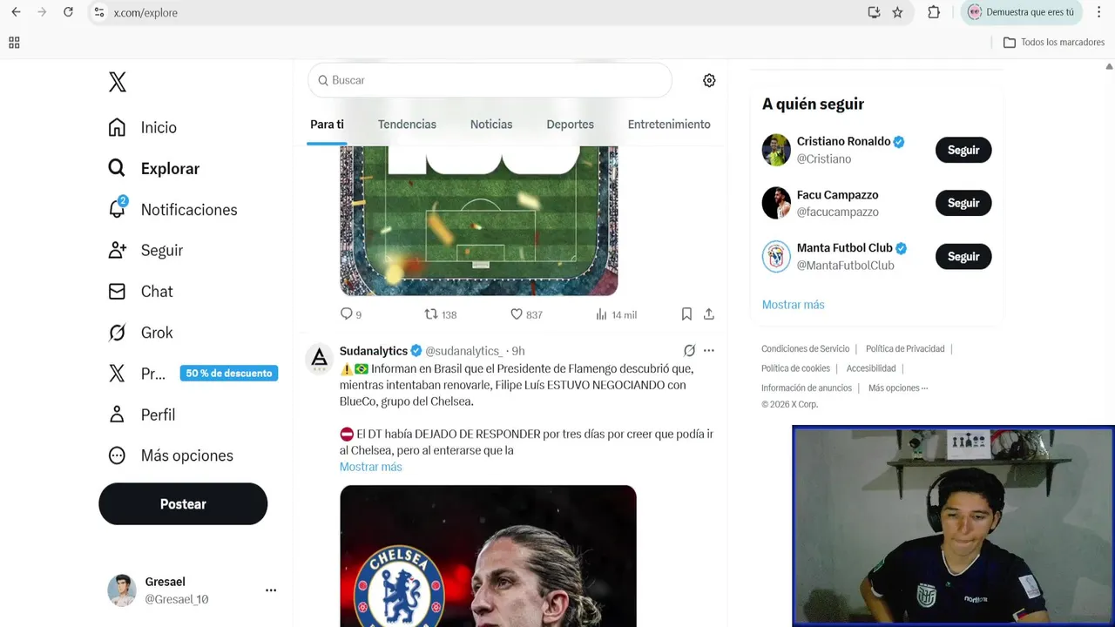This screenshot has width=1115, height=627.
Task: Click Mostrar más in A quién seguir
Action: [x=793, y=305]
